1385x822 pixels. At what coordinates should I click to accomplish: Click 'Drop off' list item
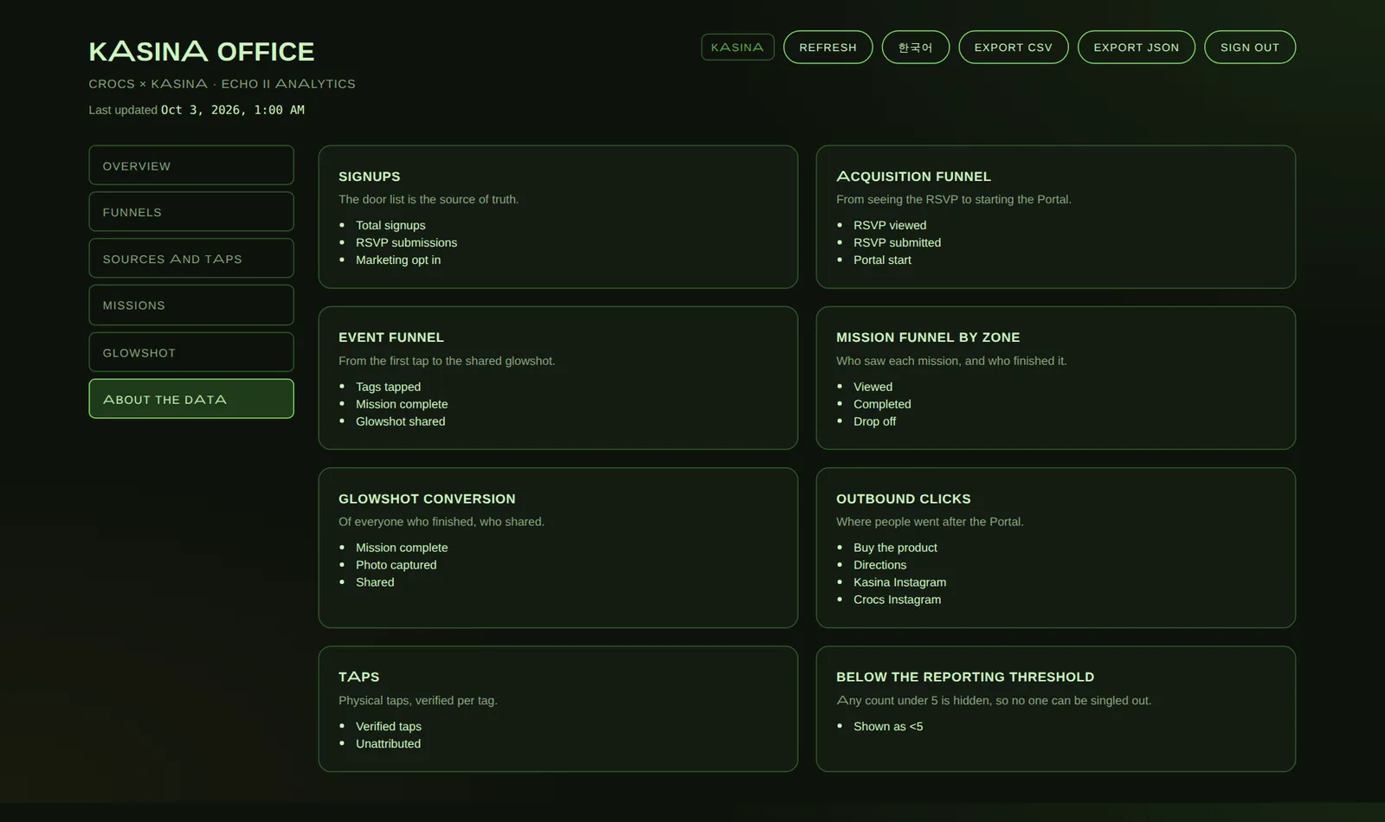point(874,421)
